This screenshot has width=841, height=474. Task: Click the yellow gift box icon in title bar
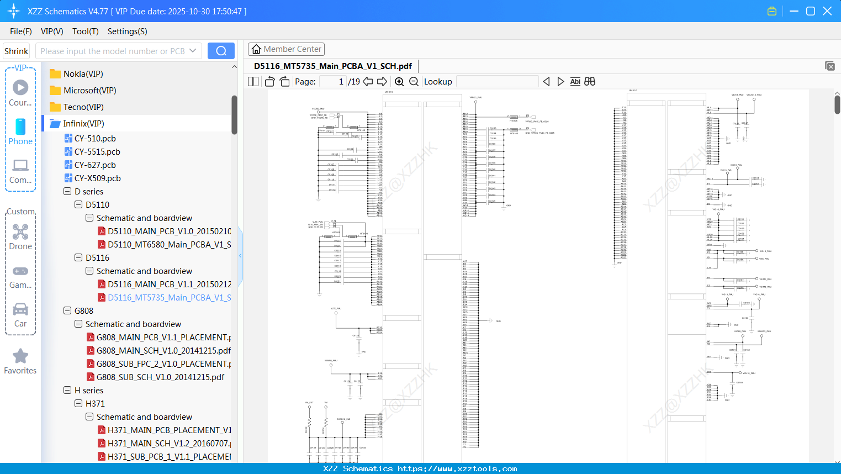pyautogui.click(x=772, y=11)
